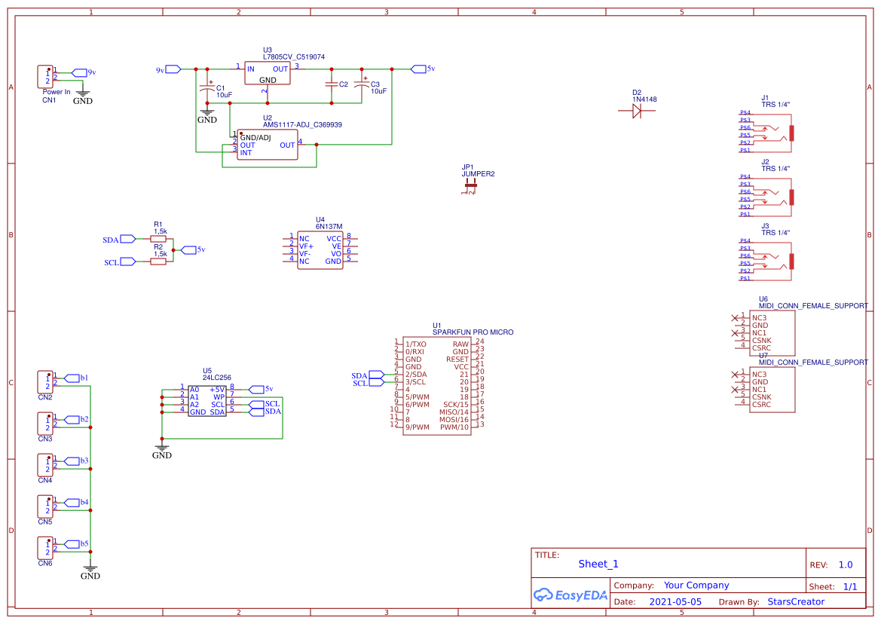Click the Date field 2021-05-05

(x=677, y=601)
